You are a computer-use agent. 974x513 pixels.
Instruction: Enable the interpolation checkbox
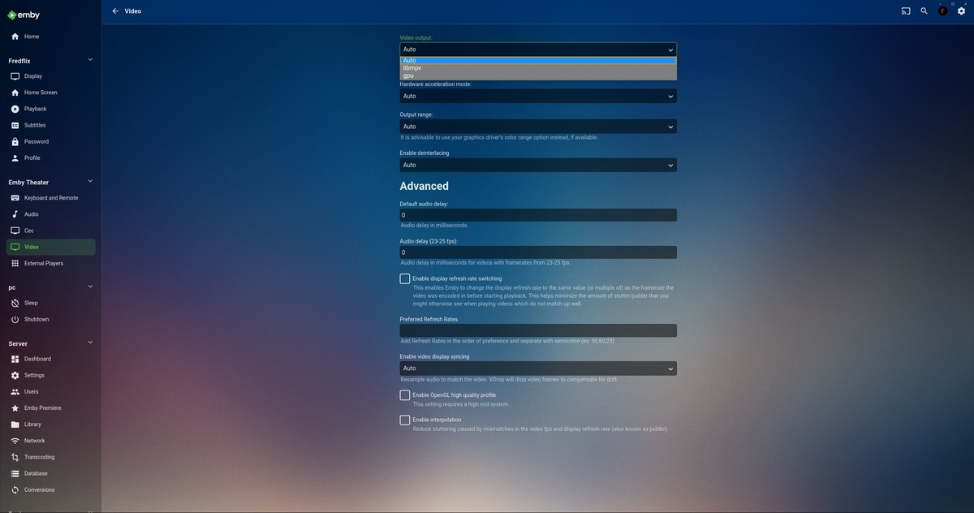(x=404, y=420)
